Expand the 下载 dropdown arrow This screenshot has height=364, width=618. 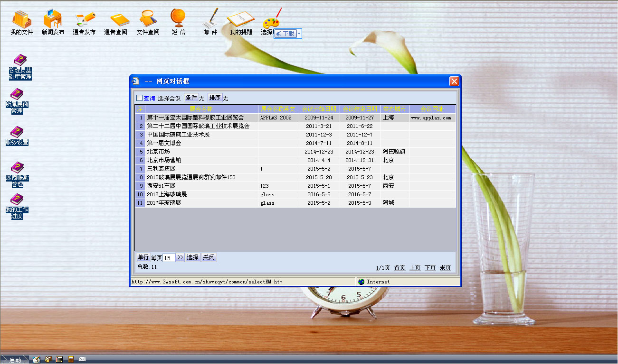click(x=299, y=34)
